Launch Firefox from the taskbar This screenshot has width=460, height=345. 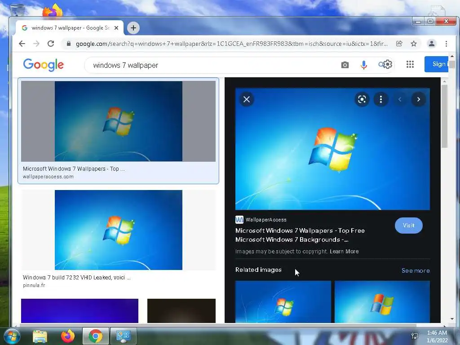coord(68,336)
